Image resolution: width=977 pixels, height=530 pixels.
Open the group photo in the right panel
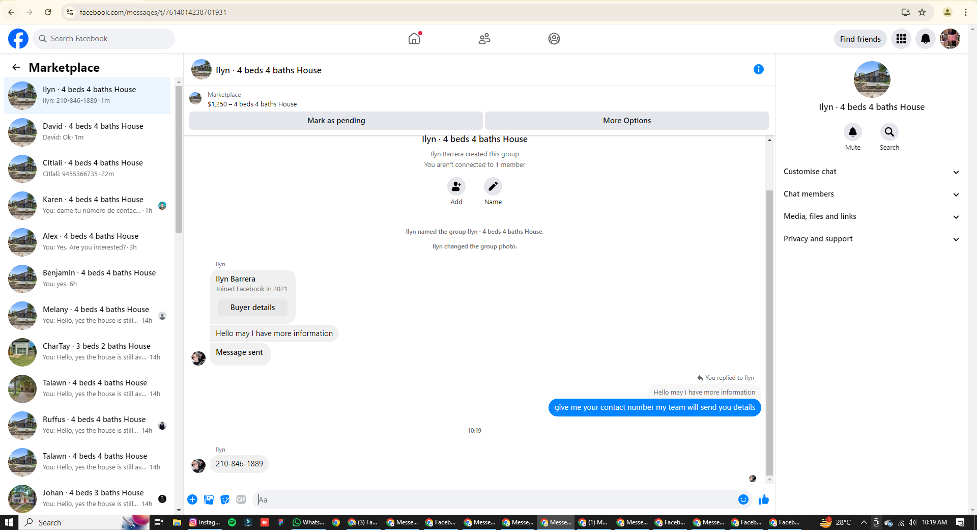point(872,79)
